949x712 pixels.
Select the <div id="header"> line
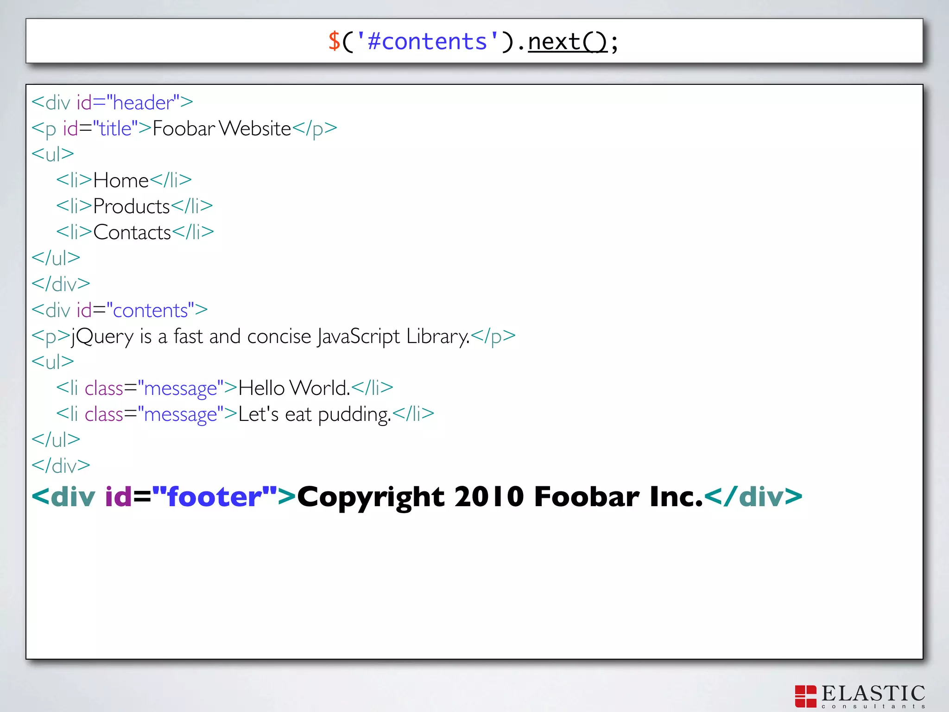tap(112, 102)
